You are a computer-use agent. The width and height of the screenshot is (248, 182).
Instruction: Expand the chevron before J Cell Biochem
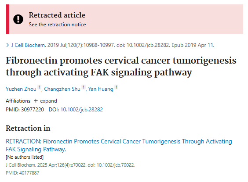[7, 45]
